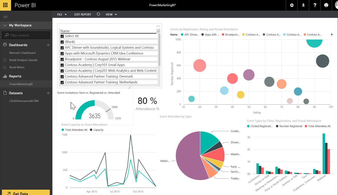Open the help question mark icon
Viewport: 338px width, 195px height.
315,5
